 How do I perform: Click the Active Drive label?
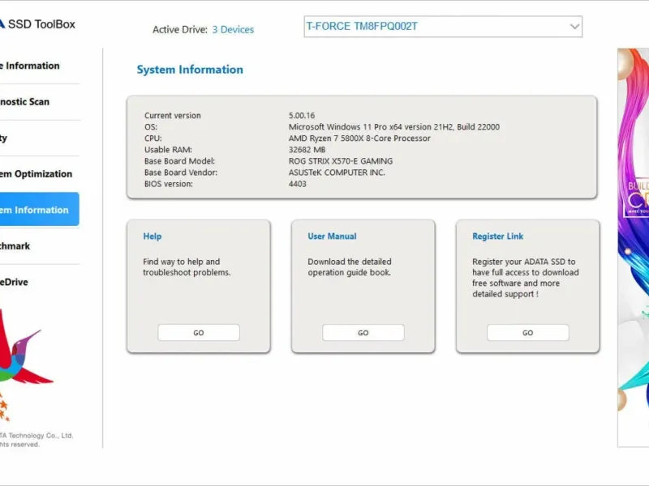coord(179,30)
